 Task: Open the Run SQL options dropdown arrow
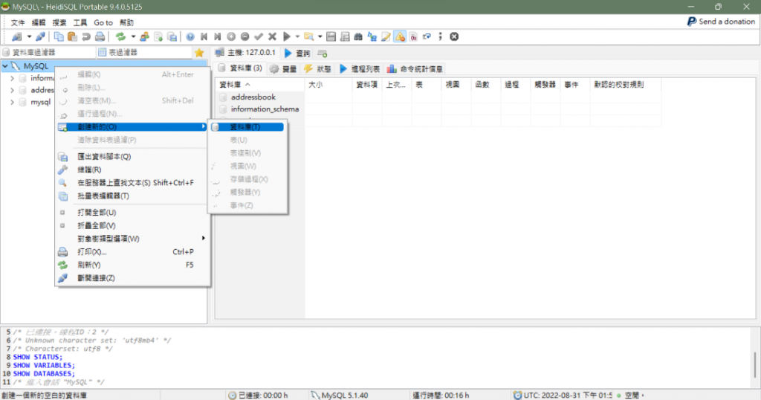297,37
